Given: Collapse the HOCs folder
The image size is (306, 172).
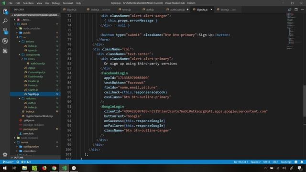Looking at the screenshot, I should pos(22,59).
